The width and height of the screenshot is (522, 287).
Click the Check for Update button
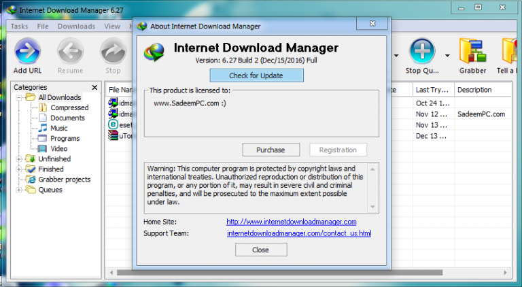click(256, 75)
